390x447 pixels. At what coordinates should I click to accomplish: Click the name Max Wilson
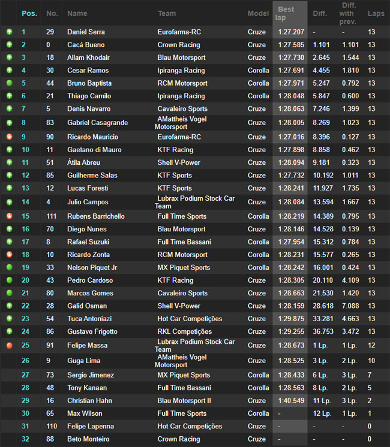point(85,413)
